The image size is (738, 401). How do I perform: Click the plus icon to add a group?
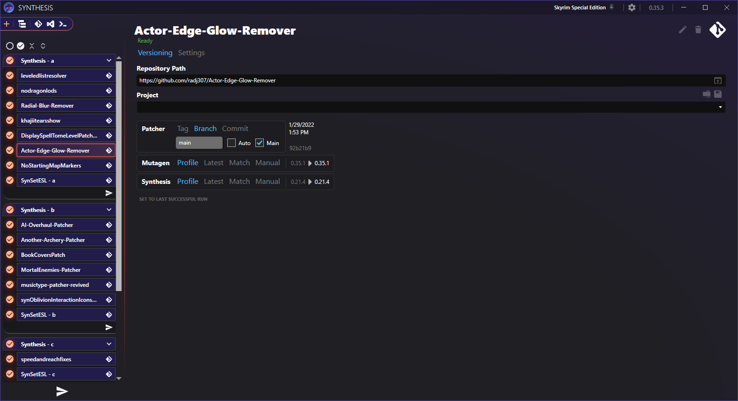tap(7, 24)
